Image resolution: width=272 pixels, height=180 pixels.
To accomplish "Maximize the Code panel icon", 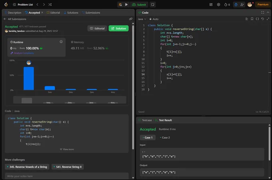I will point(263,12).
